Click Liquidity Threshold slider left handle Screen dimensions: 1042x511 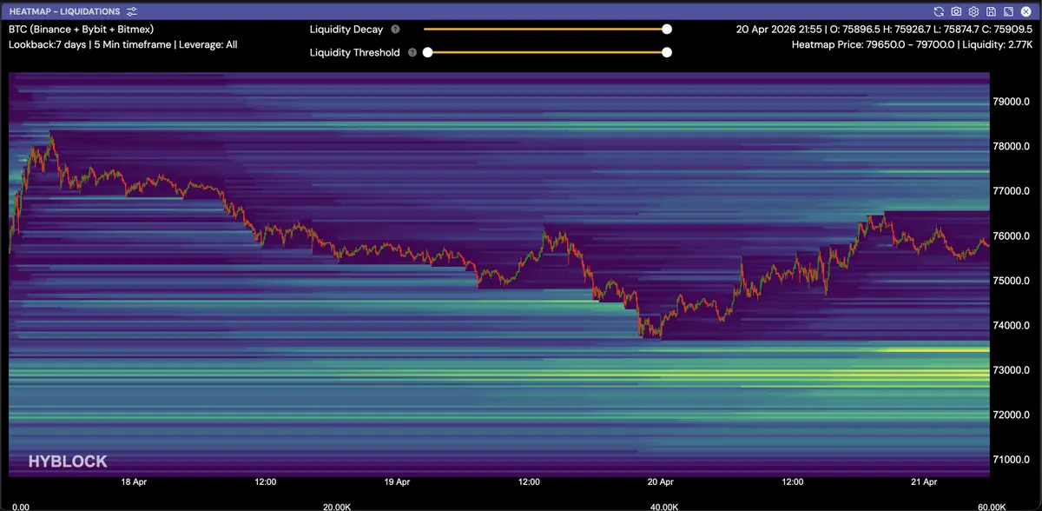(x=426, y=52)
